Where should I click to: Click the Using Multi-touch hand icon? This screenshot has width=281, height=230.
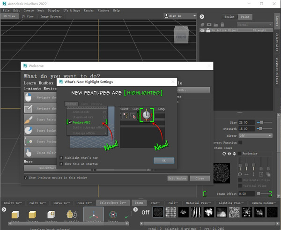(29, 152)
